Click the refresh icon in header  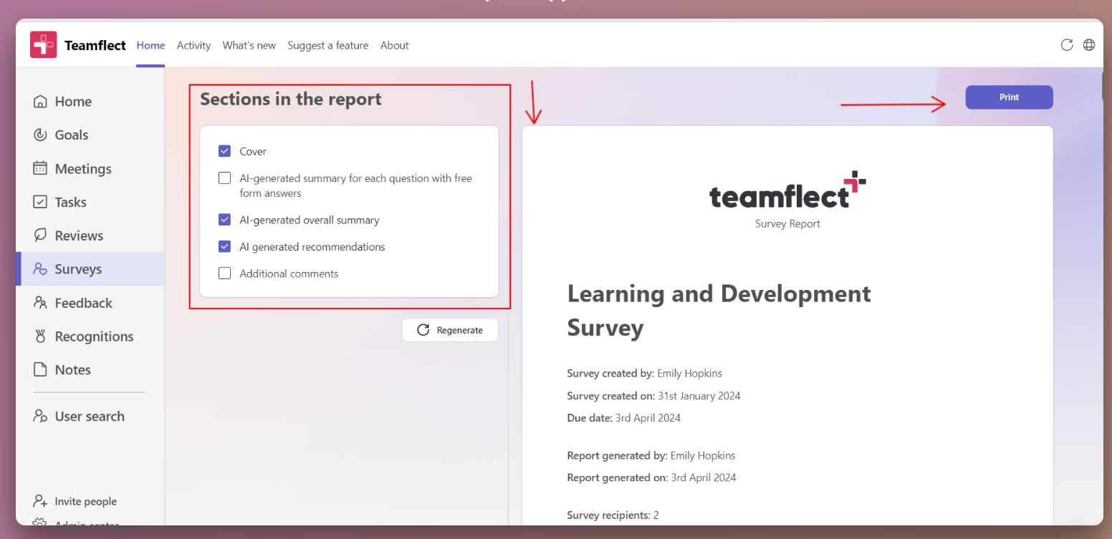1067,45
